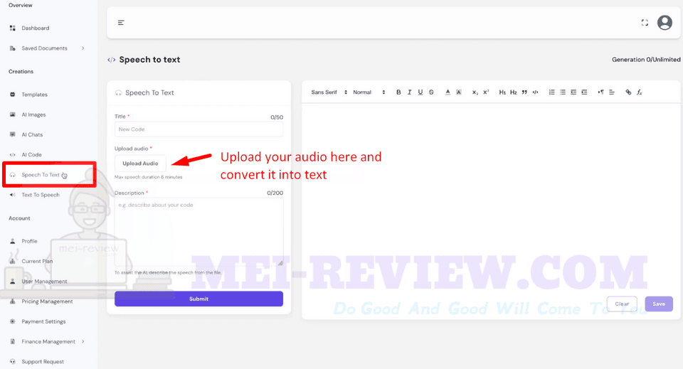The height and width of the screenshot is (369, 683).
Task: Go to Templates in sidebar
Action: click(34, 95)
